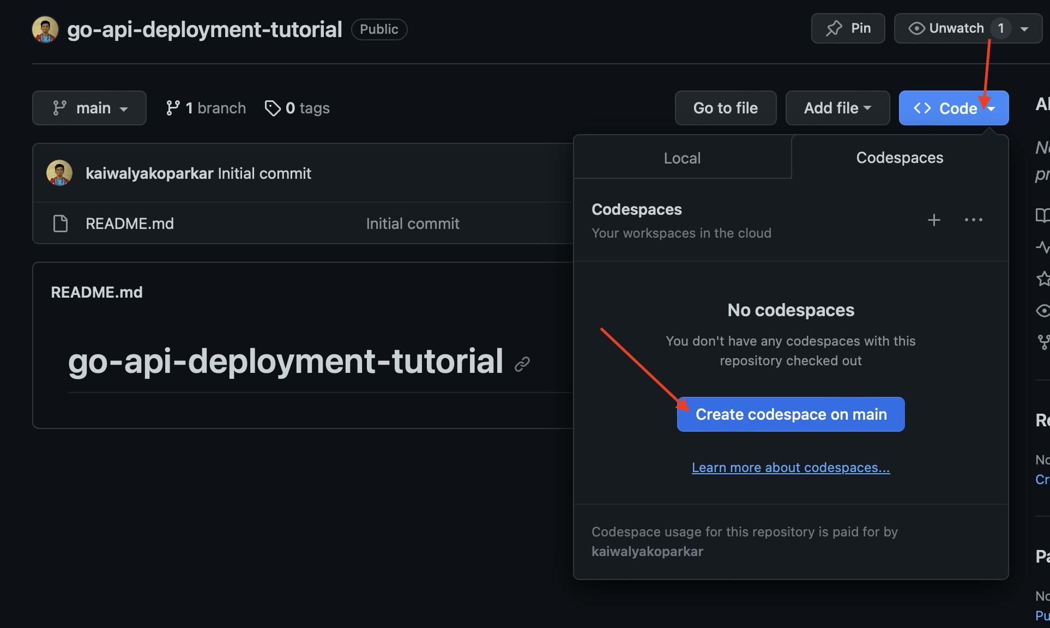Screen dimensions: 1050x628
Task: Expand the main branch dropdown
Action: [89, 107]
